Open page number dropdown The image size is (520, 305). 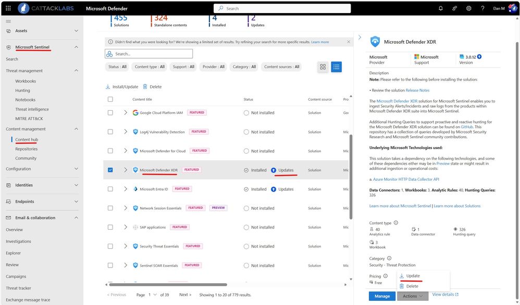[x=153, y=295]
